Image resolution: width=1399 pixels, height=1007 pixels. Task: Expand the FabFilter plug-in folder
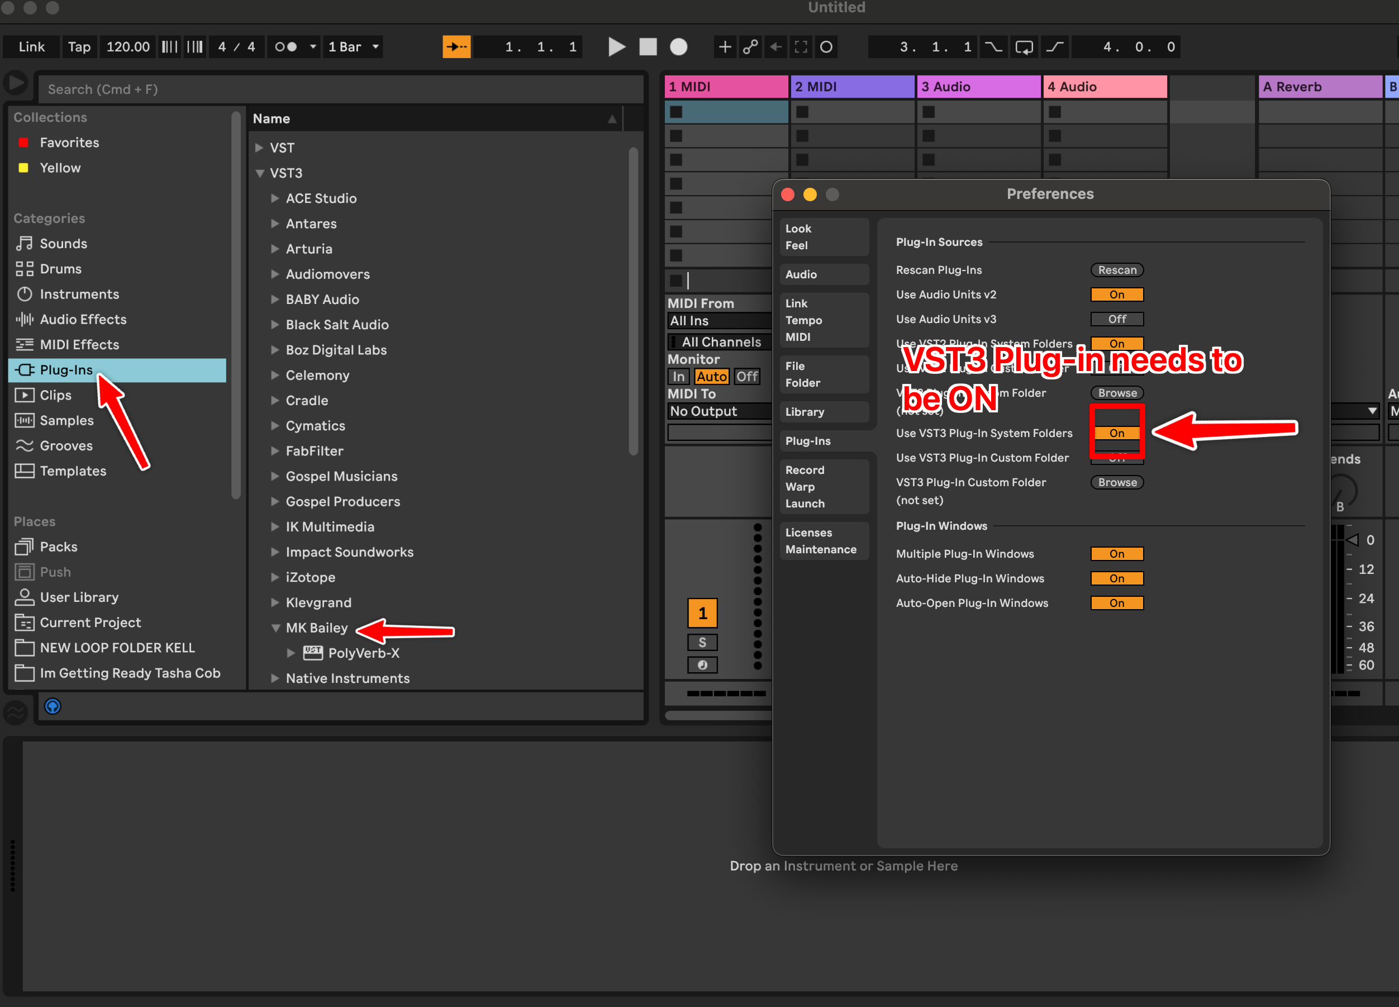pyautogui.click(x=275, y=451)
